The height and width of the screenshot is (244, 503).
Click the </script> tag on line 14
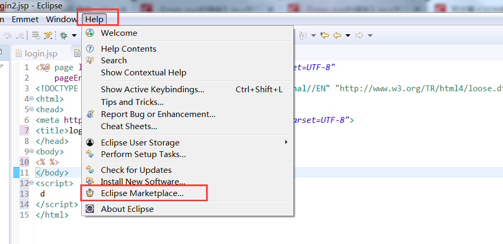(x=57, y=204)
